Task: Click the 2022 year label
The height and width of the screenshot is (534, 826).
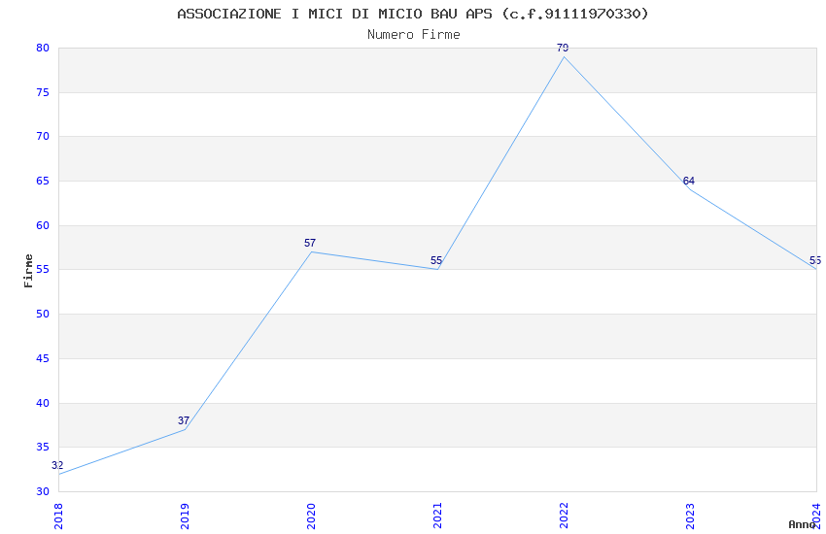Action: [564, 517]
